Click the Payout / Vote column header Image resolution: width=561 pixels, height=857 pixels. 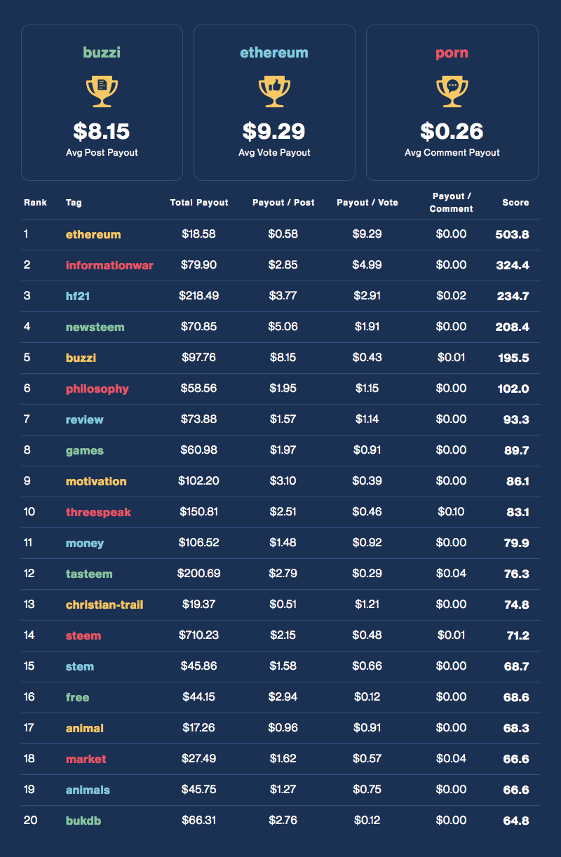click(x=367, y=203)
